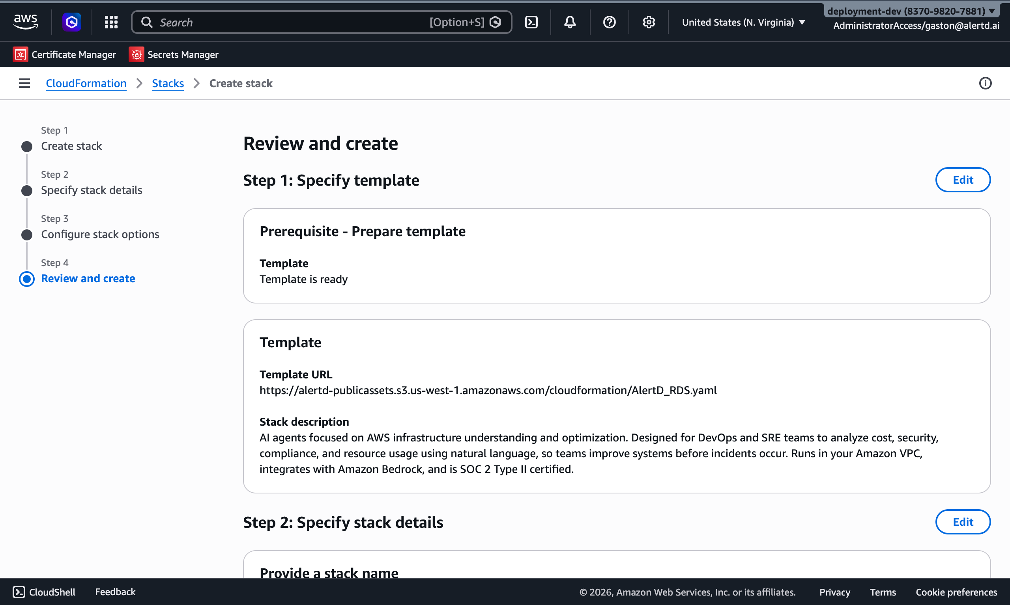Select Step 4 Review and create

88,278
